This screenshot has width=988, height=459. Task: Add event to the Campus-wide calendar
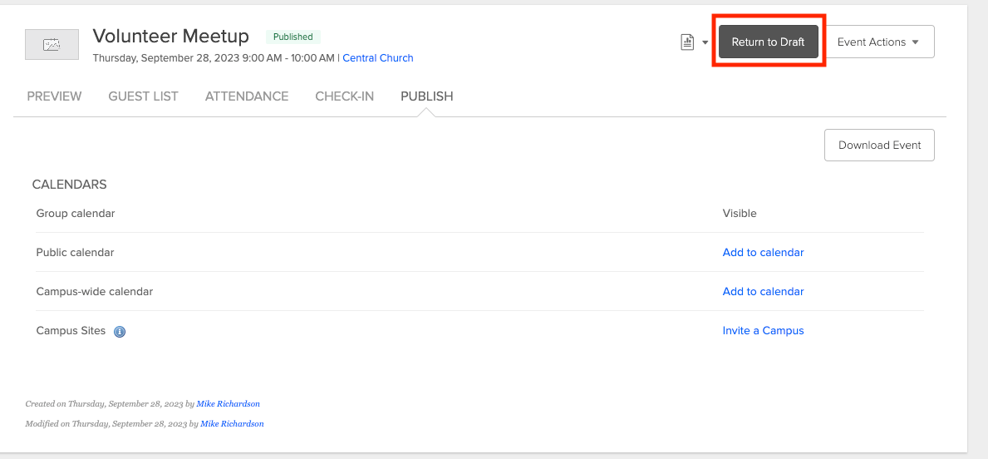763,291
